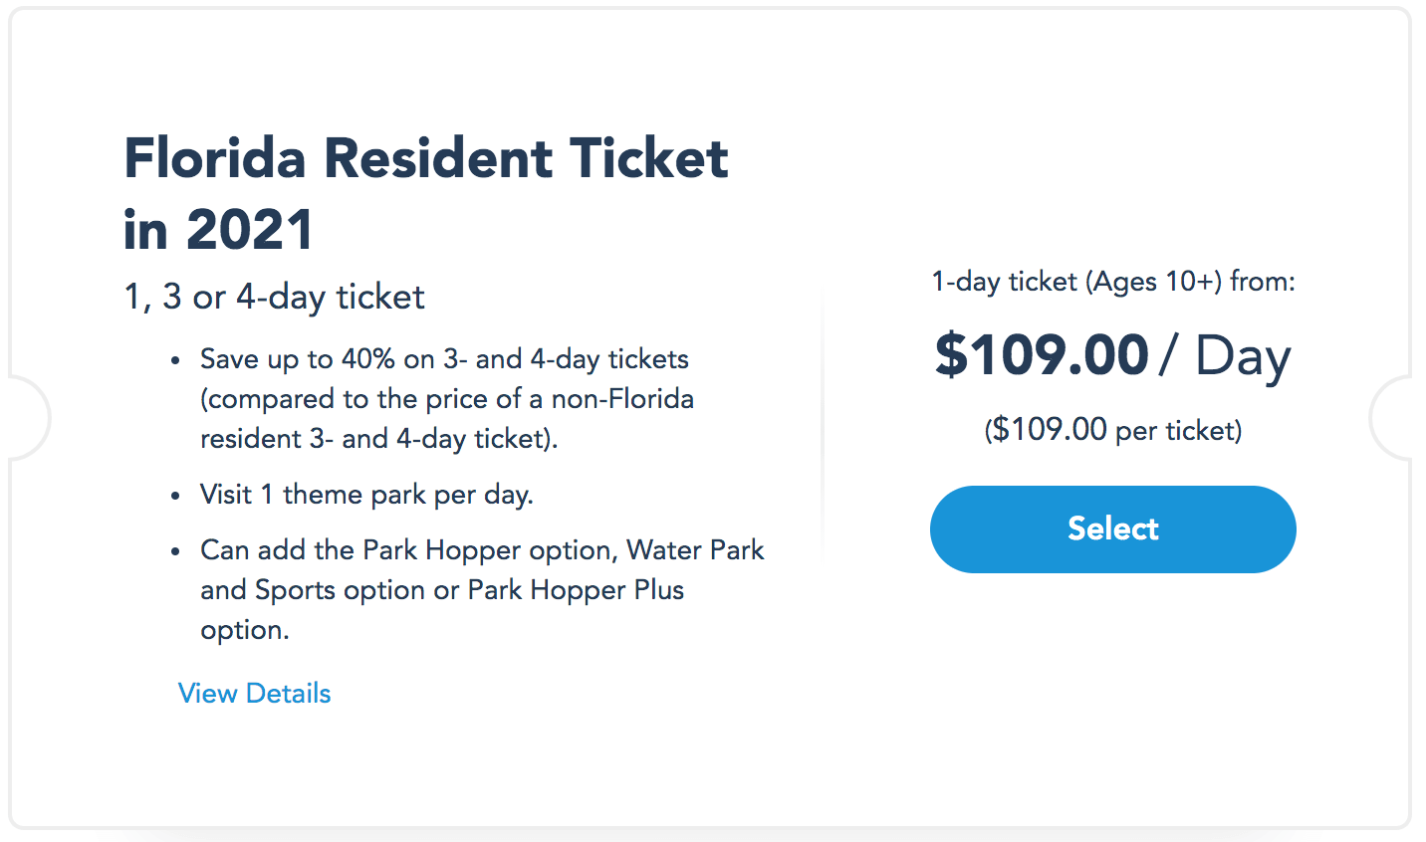Click the bold $109.00 price
Screen dimensions: 1426x842
coord(1042,355)
